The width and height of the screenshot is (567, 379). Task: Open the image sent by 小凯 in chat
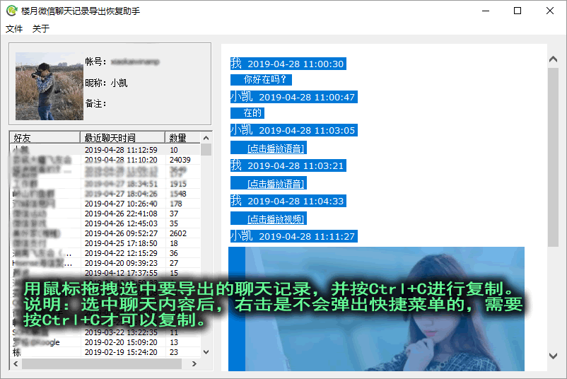coord(385,309)
